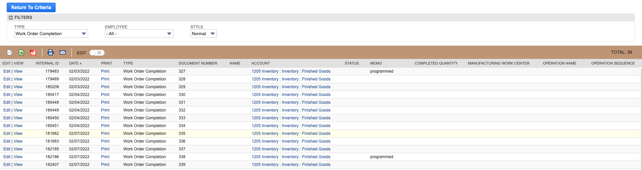
Task: Click internal ID 179483 cell
Action: point(52,71)
